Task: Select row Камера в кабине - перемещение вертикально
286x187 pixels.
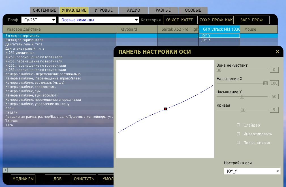Action: pyautogui.click(x=58, y=74)
